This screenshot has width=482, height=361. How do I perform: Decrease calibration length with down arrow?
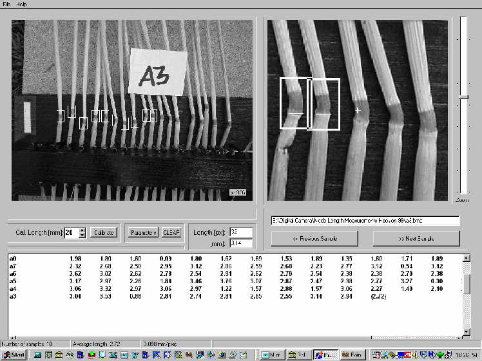(82, 236)
